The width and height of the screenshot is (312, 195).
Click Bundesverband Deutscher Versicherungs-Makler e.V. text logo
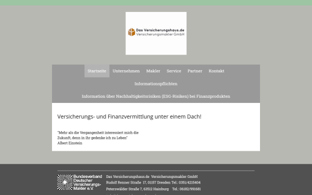coord(87,183)
